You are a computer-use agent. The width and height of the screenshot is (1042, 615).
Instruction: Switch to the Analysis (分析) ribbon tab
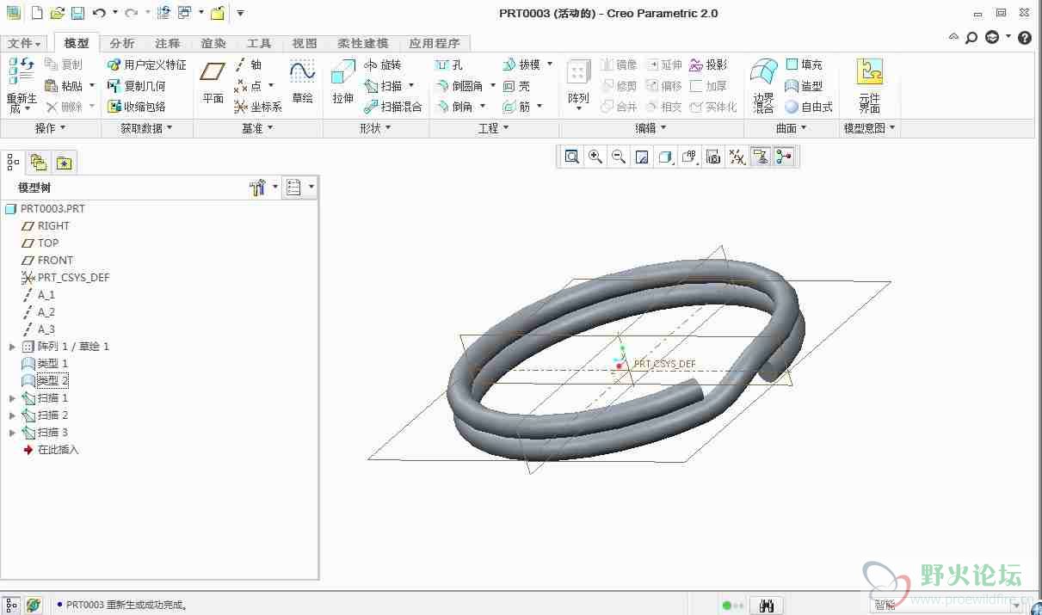[122, 43]
